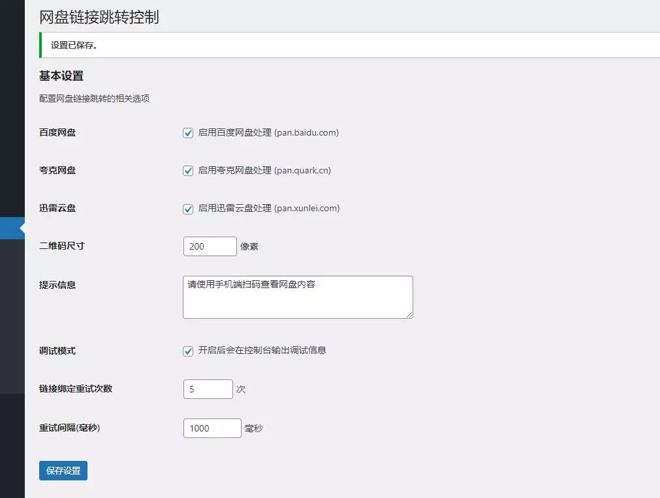Click the 二维码尺寸 number field
The width and height of the screenshot is (660, 498).
point(210,246)
